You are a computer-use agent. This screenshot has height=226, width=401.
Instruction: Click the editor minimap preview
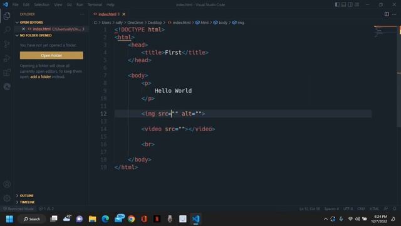tap(385, 32)
